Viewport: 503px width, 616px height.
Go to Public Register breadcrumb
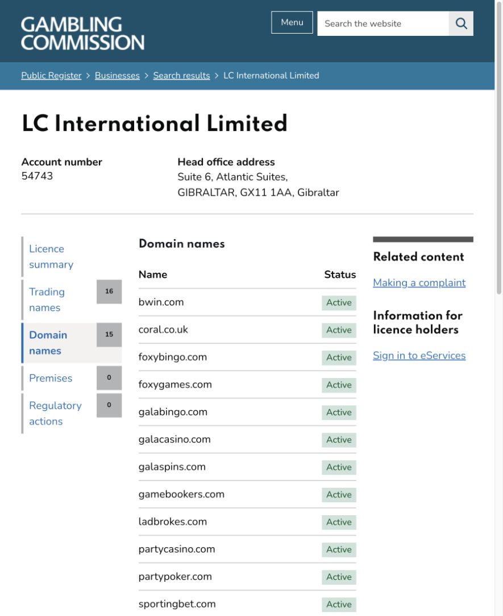pyautogui.click(x=51, y=75)
